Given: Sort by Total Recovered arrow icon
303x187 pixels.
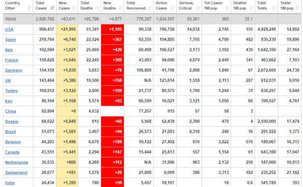Looking at the screenshot, I should 149,8.
